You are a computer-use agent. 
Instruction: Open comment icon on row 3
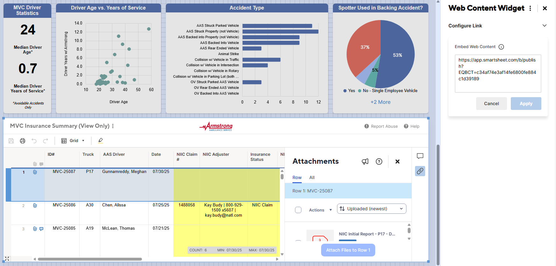(x=41, y=229)
